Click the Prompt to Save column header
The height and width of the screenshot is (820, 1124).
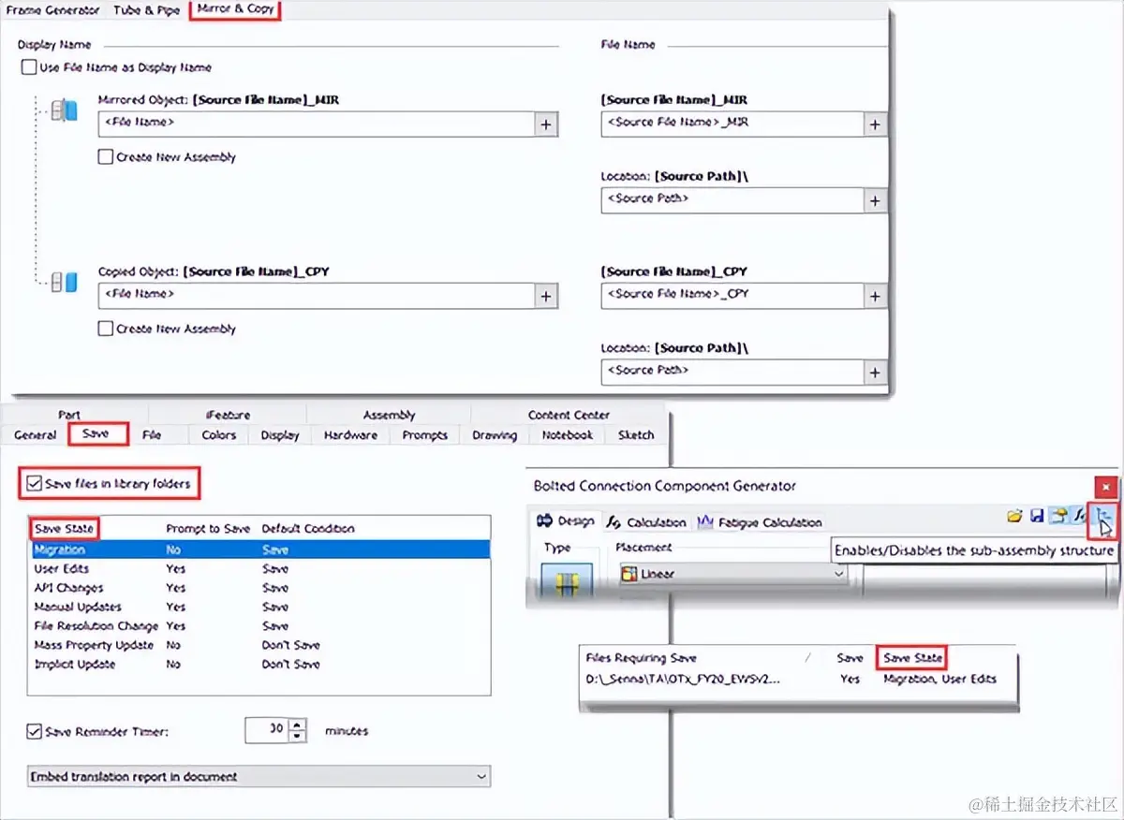coord(208,529)
